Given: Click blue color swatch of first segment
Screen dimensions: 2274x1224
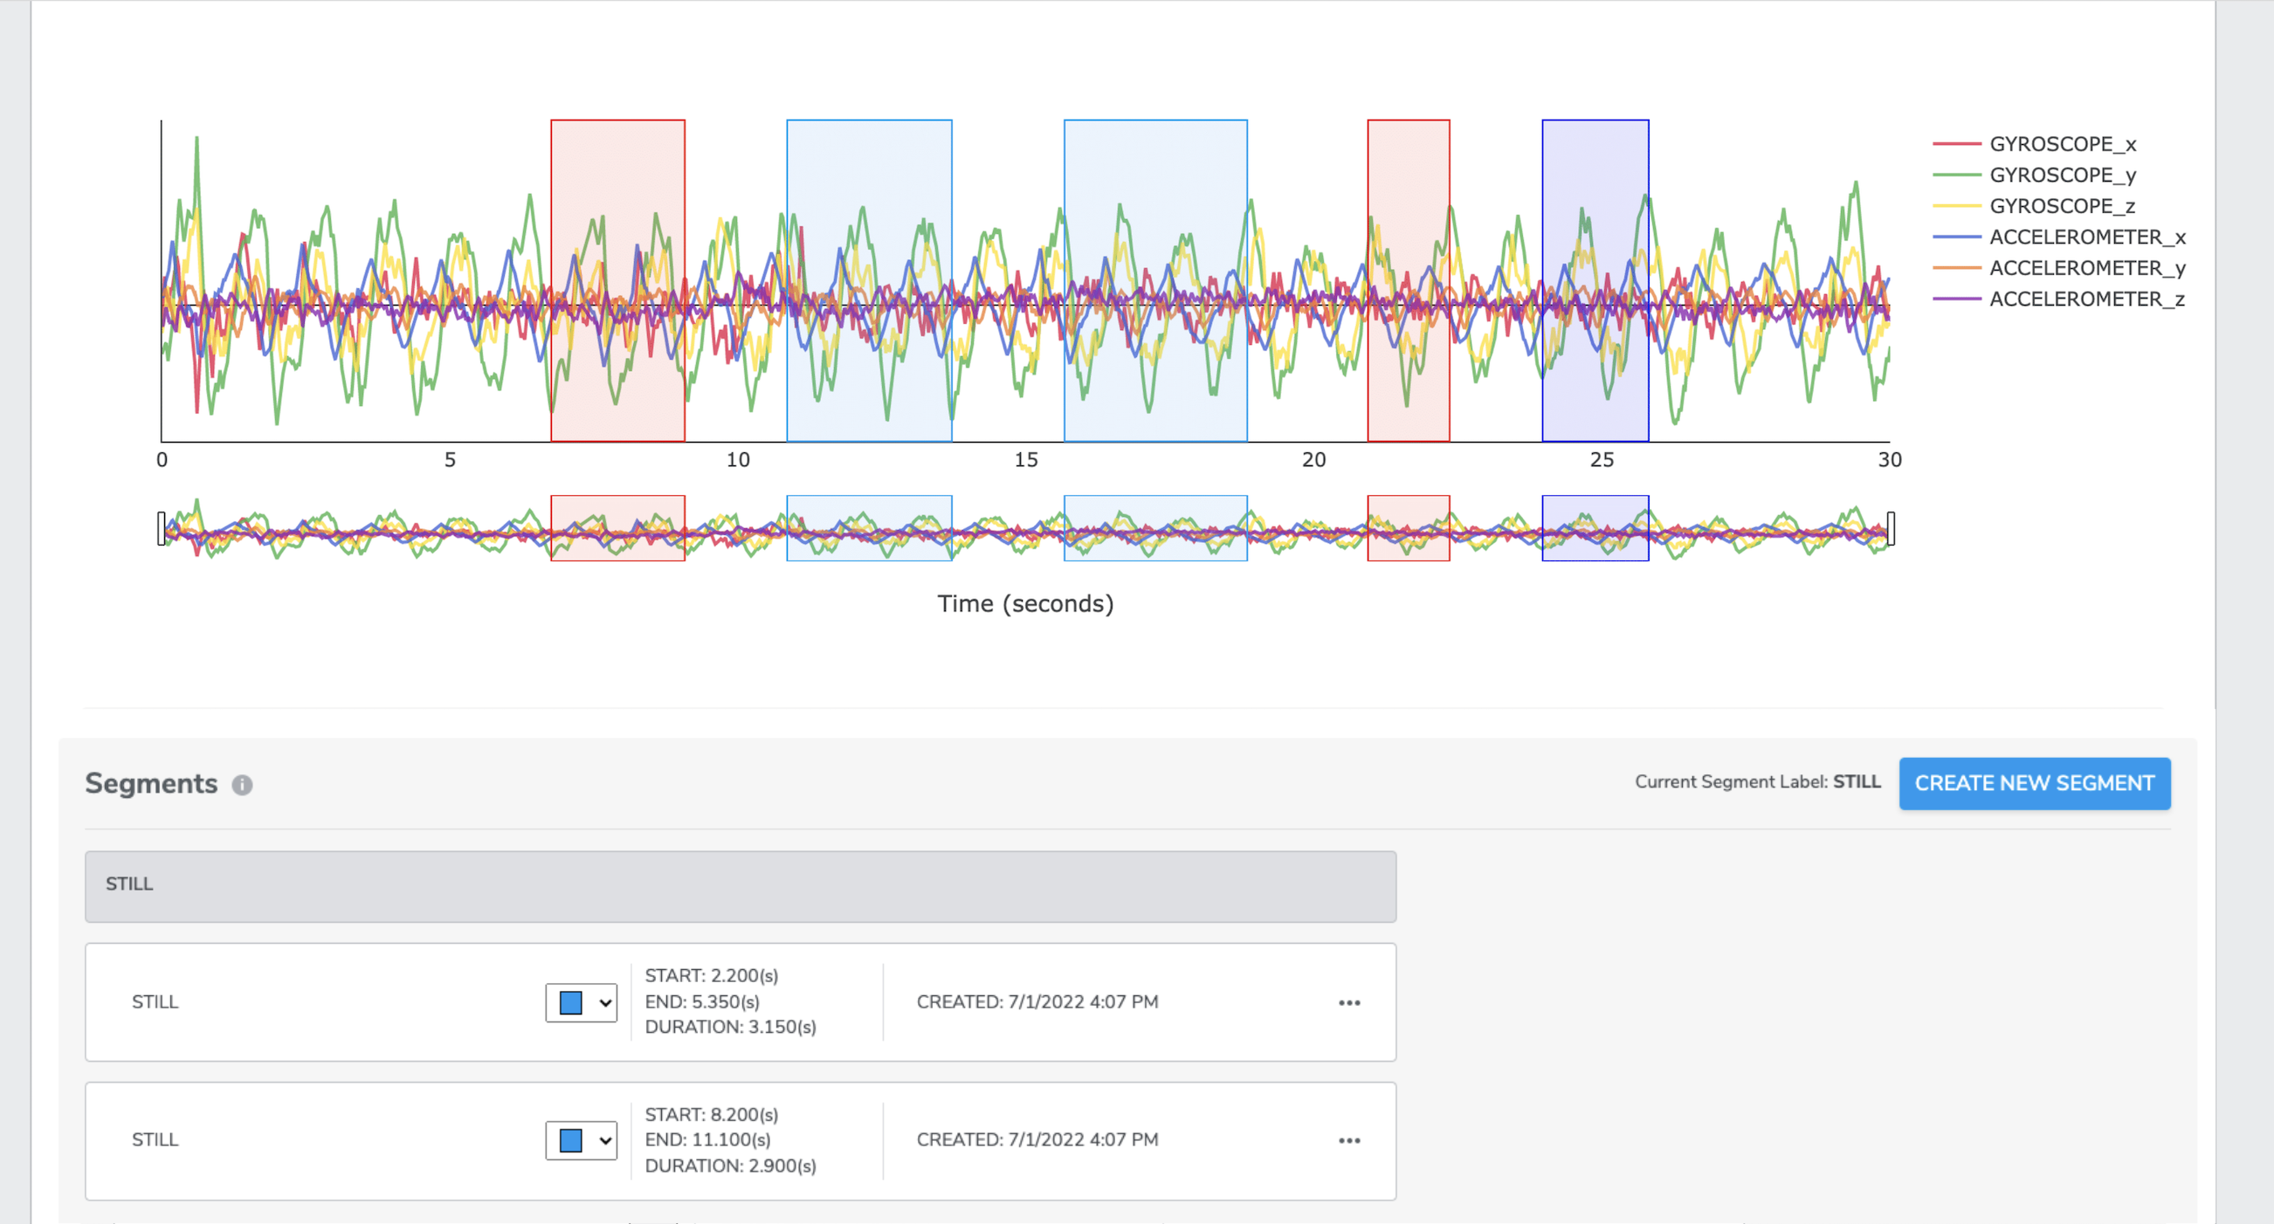Looking at the screenshot, I should pos(571,1002).
